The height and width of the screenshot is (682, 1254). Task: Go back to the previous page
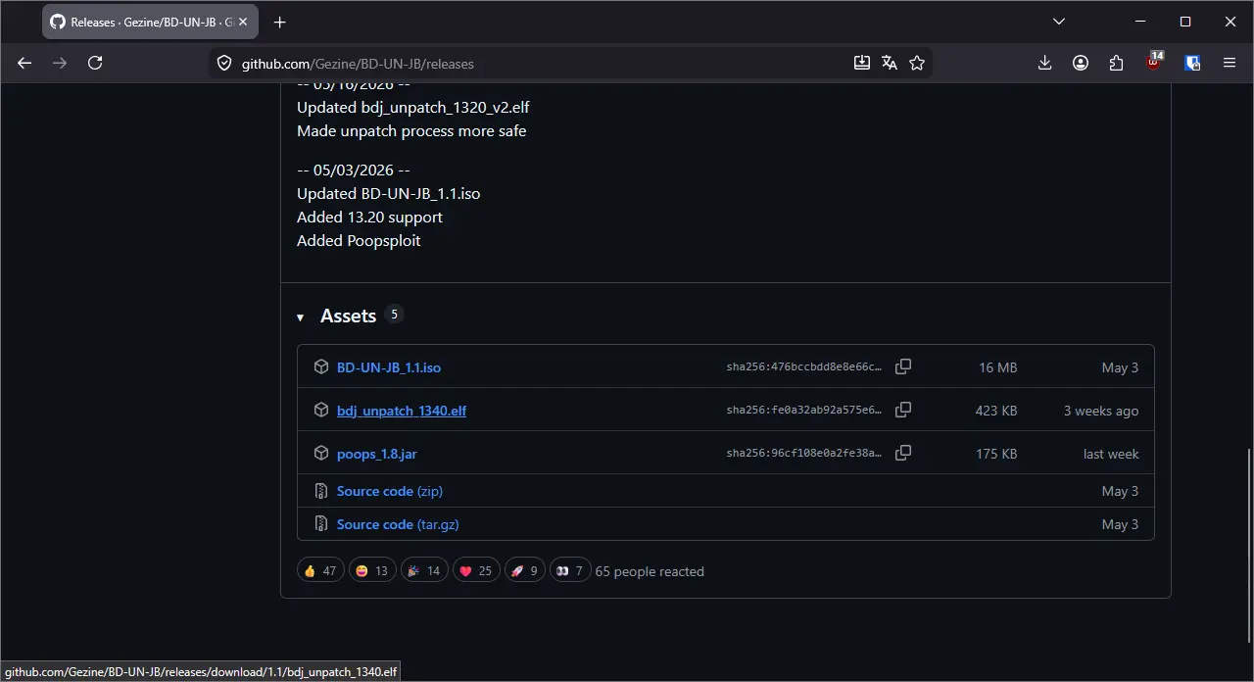(24, 63)
